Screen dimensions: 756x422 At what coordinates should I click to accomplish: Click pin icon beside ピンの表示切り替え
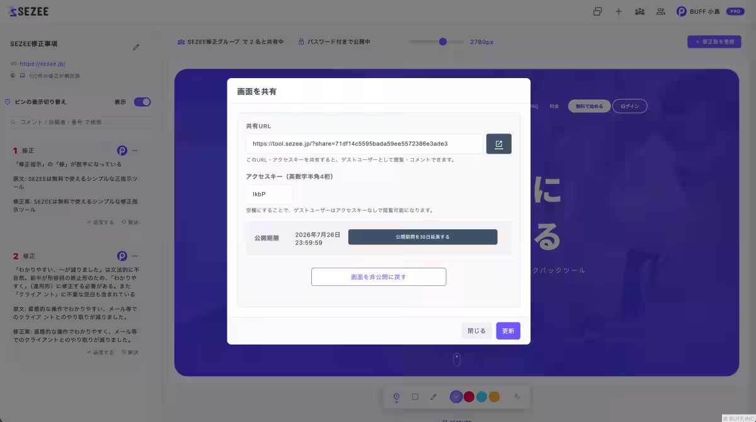[x=8, y=102]
